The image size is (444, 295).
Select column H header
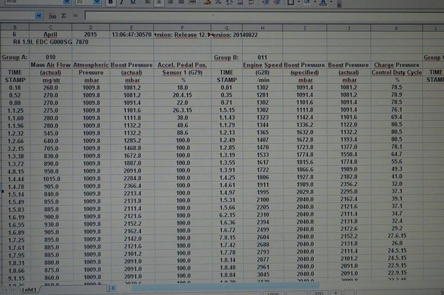coord(262,28)
